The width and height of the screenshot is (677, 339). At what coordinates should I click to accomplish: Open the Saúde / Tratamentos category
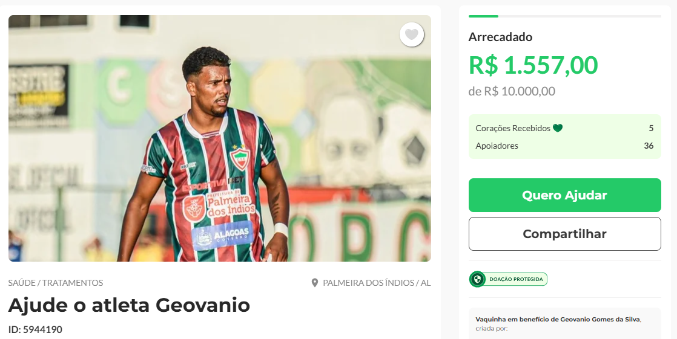56,283
